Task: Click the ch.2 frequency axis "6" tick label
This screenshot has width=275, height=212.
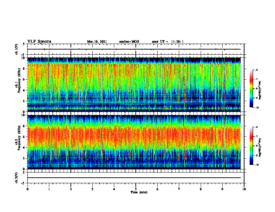Action: [x=24, y=137]
